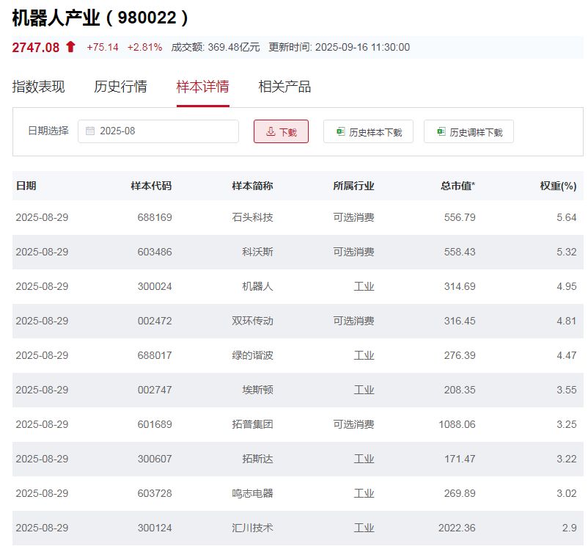Click 工业 link in the 机器人 row
588x549 pixels.
[364, 286]
